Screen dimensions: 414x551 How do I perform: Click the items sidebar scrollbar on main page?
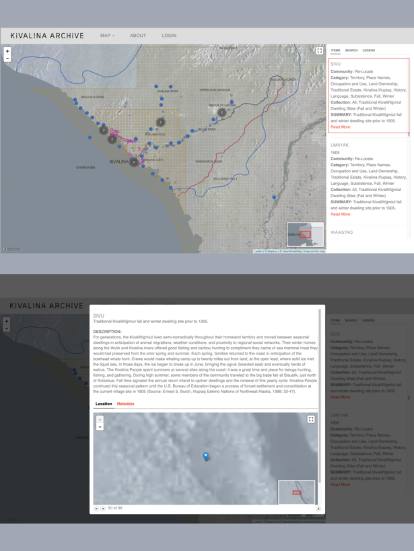409,135
